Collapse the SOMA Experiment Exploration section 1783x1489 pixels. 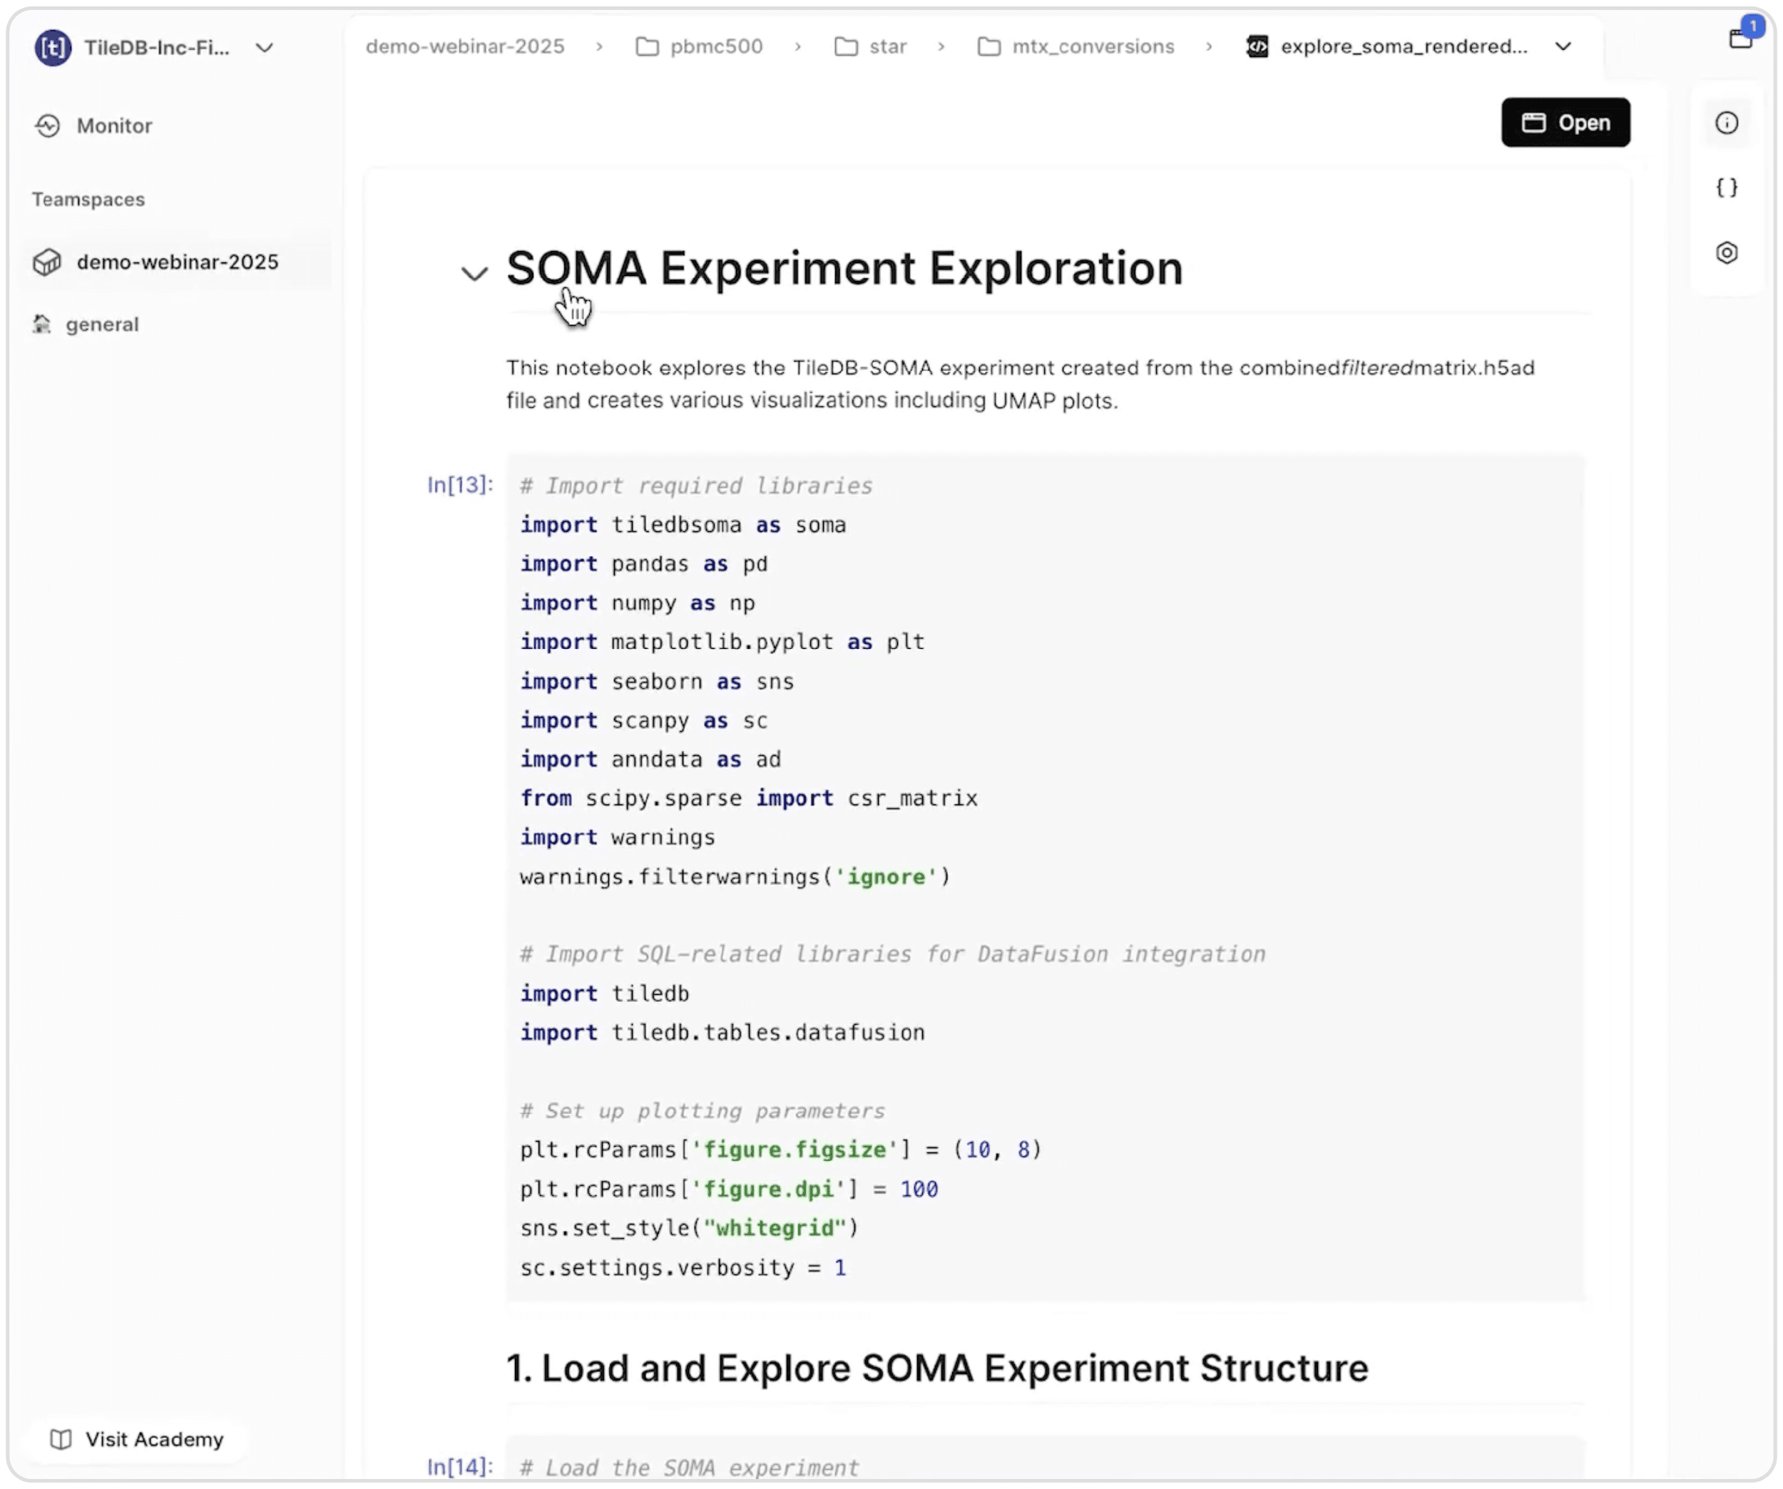tap(474, 273)
